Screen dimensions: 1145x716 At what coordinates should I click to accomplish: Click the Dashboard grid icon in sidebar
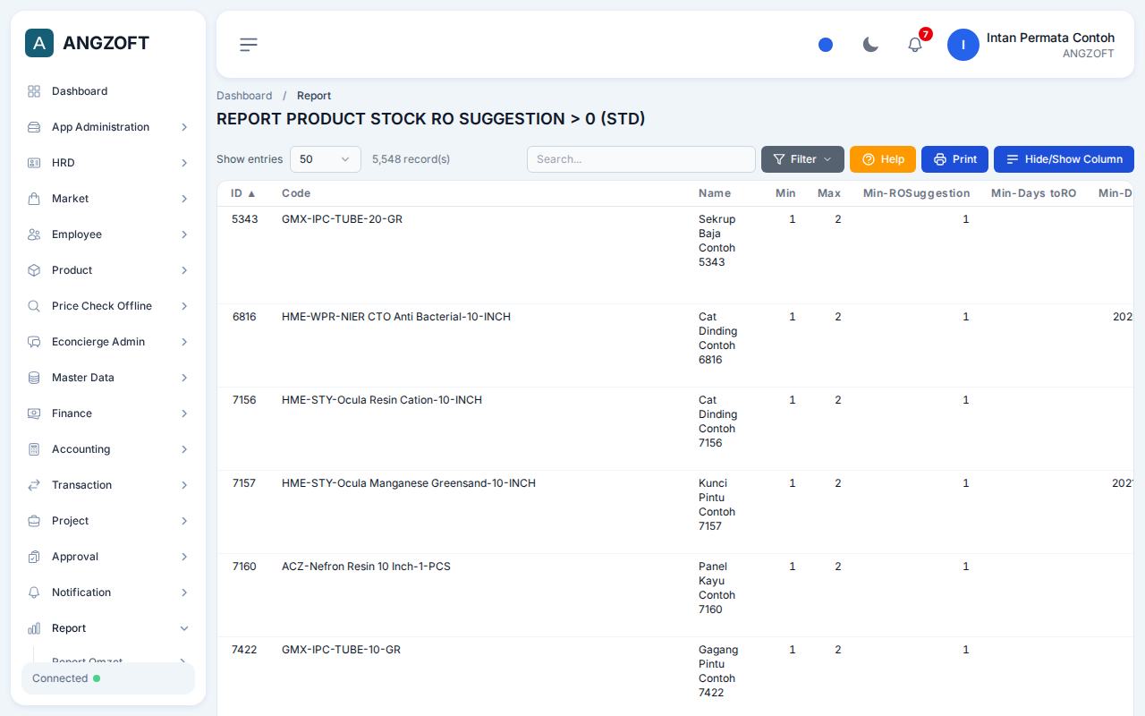tap(34, 91)
